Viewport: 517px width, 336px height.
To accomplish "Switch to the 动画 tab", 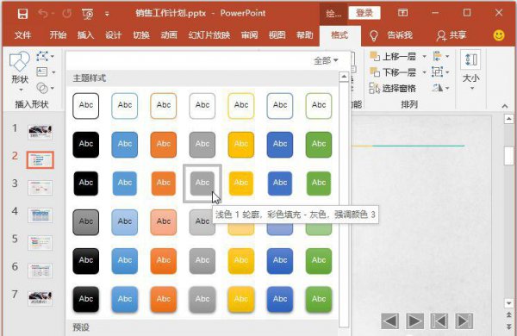I will pyautogui.click(x=169, y=35).
